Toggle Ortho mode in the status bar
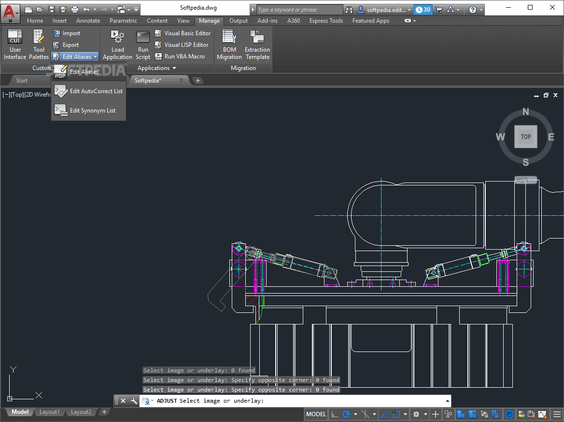Screen dimensions: 564x422 pyautogui.click(x=335, y=414)
